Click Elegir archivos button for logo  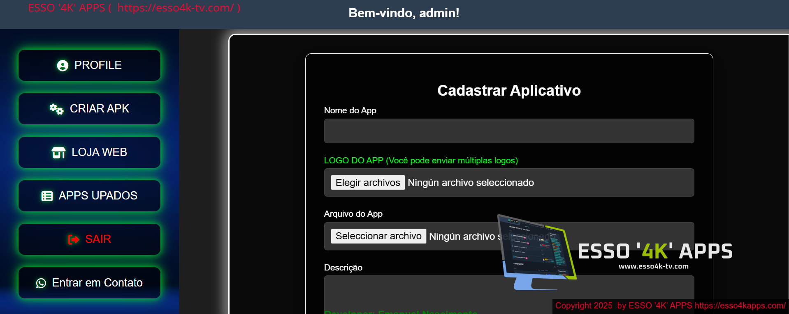pos(368,183)
